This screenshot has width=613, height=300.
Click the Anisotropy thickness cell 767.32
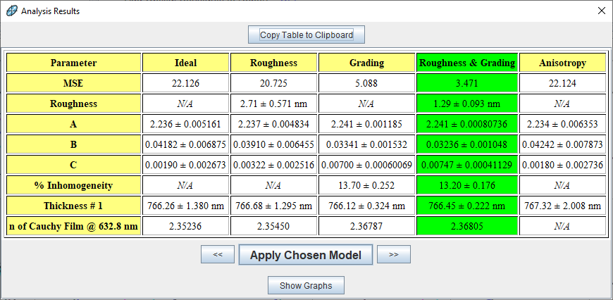562,206
